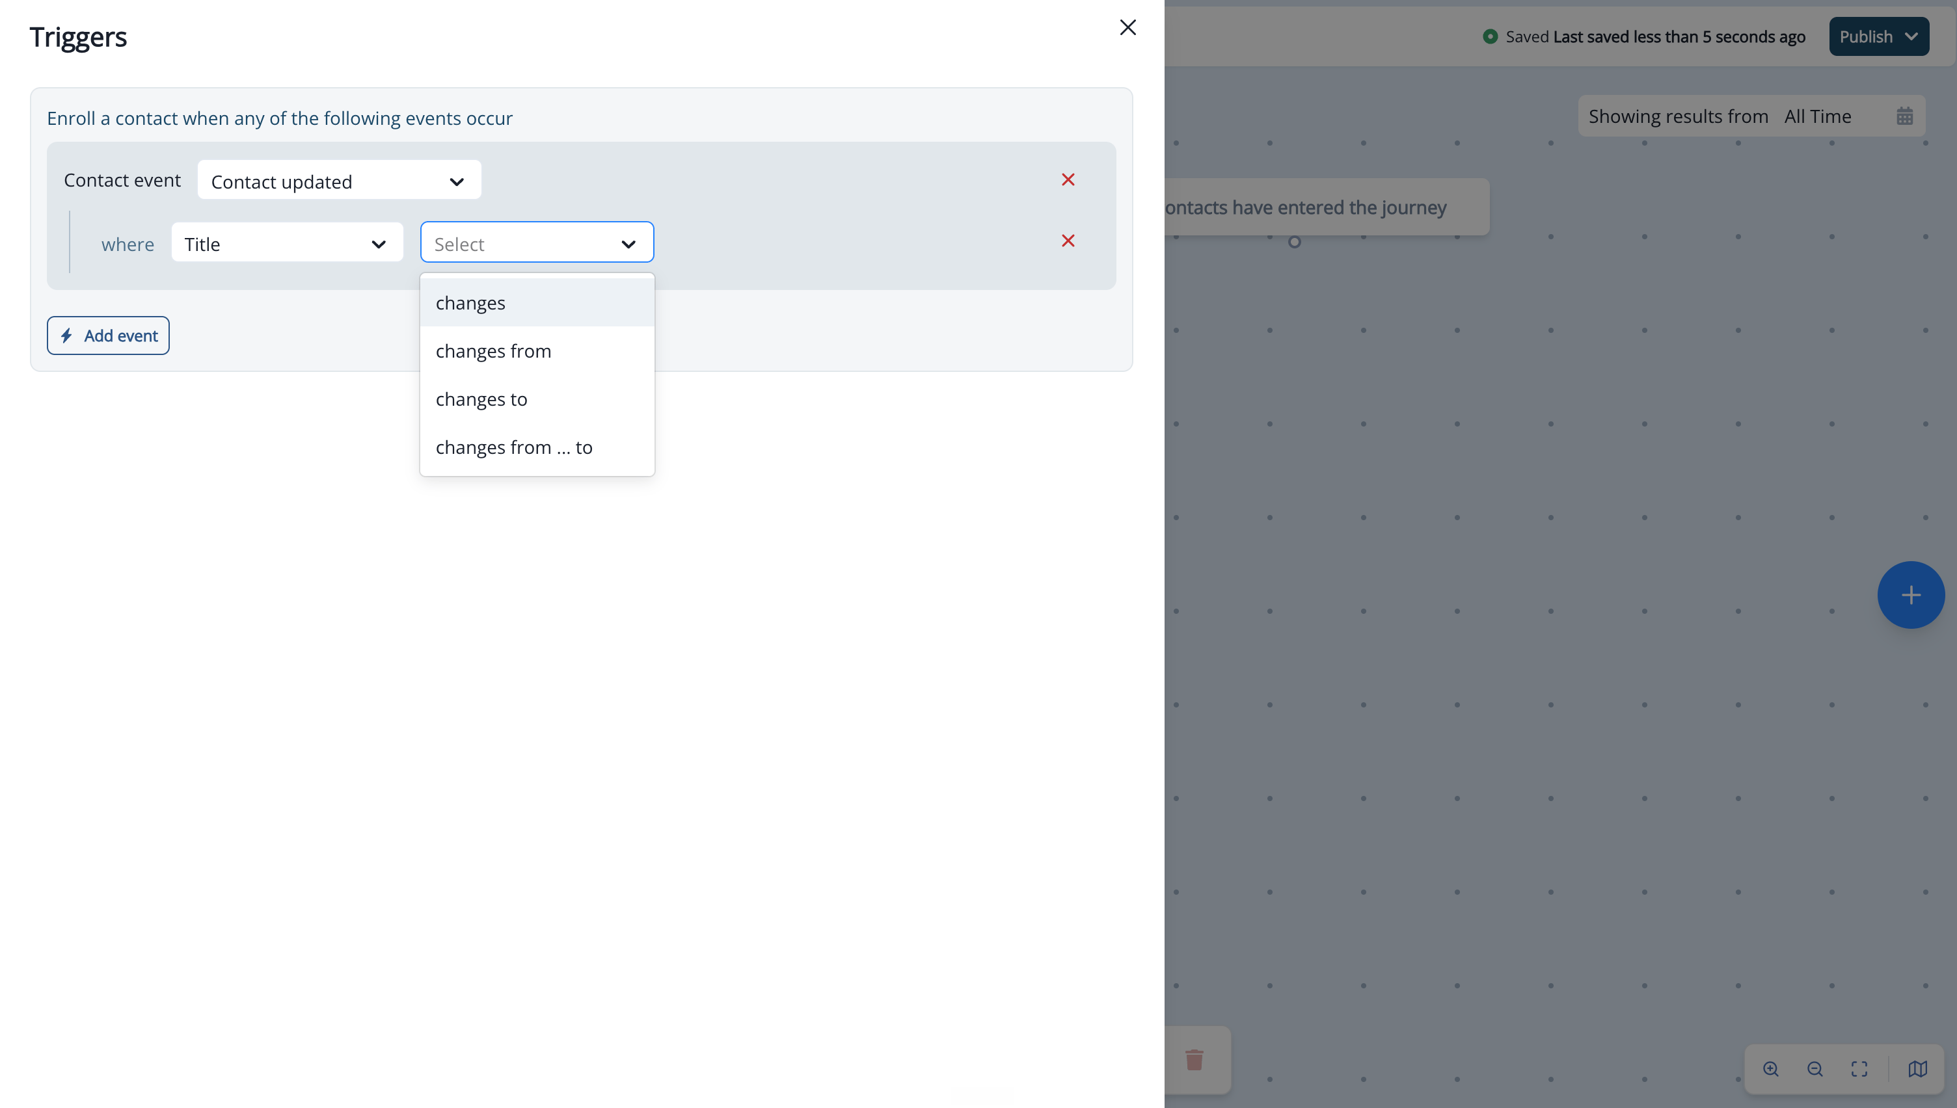
Task: Click the Add event button
Action: 108,336
